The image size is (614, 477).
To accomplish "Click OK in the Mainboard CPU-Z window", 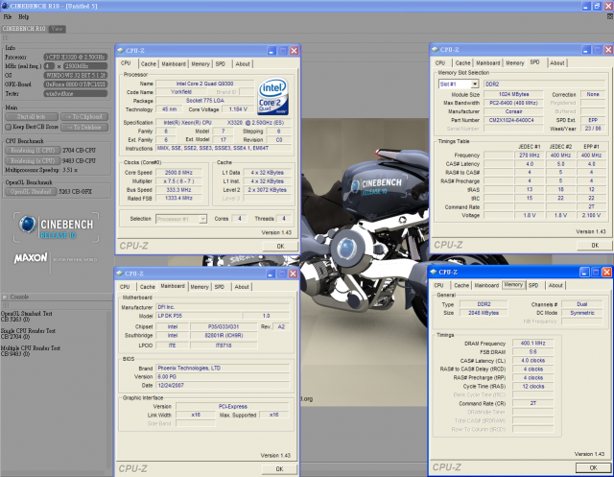I will 279,469.
